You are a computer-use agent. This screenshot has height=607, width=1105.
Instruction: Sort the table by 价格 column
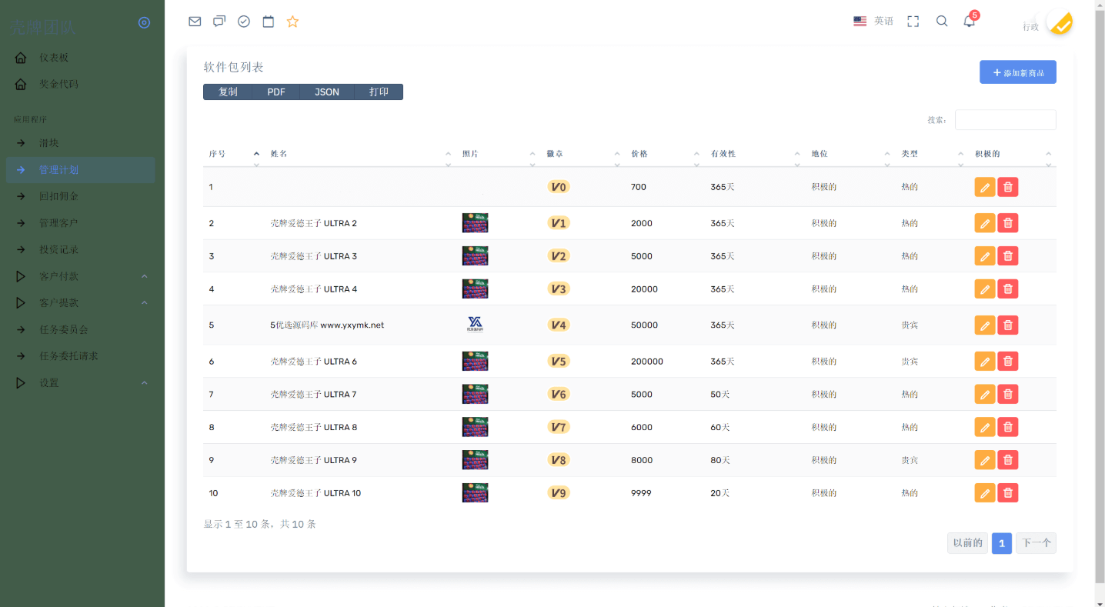[663, 154]
